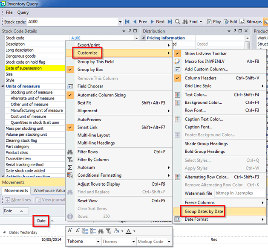The width and height of the screenshot is (268, 248).
Task: Open the File menu
Action: (9, 12)
